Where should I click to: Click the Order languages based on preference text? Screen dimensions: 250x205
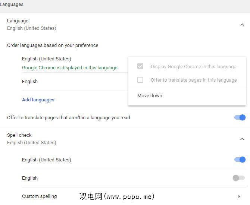pyautogui.click(x=53, y=45)
